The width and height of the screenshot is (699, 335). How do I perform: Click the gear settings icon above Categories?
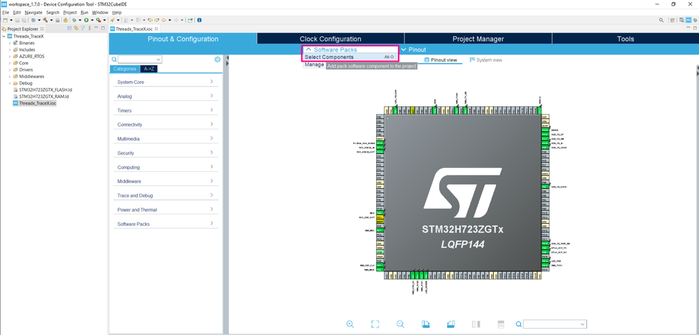click(218, 59)
